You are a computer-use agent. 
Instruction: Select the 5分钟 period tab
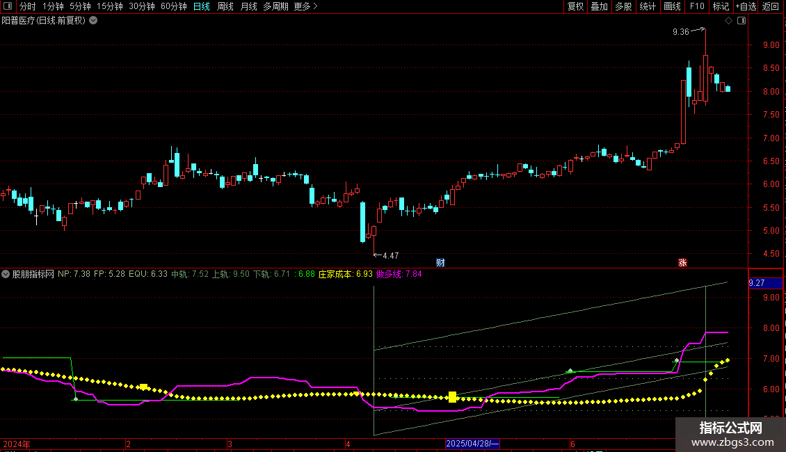click(80, 6)
